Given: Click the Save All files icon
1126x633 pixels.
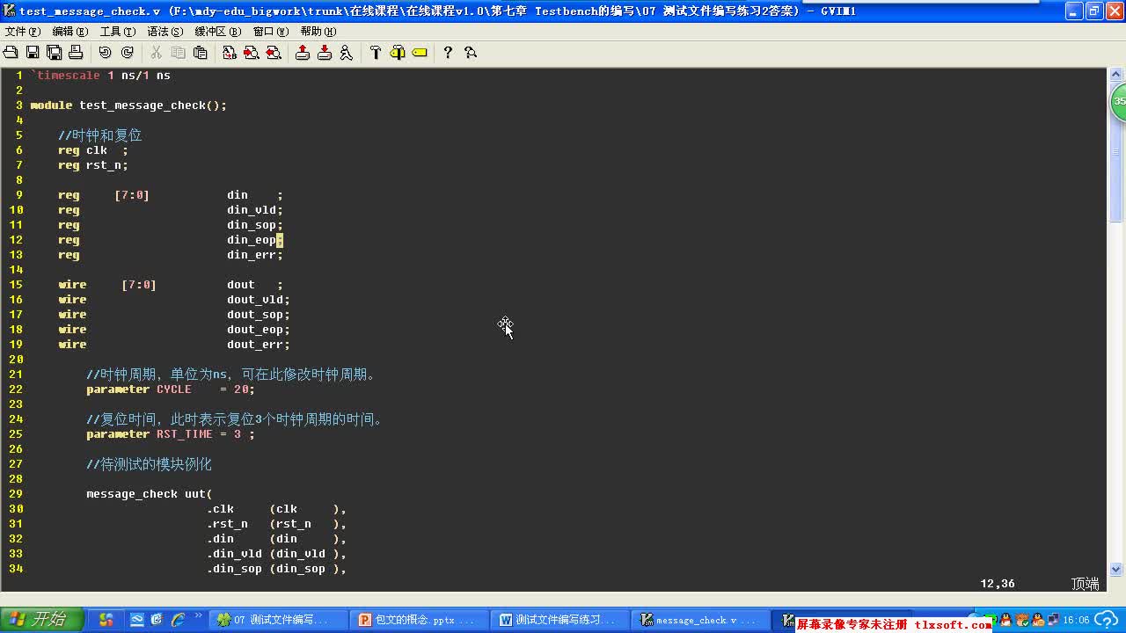Looking at the screenshot, I should pyautogui.click(x=54, y=53).
